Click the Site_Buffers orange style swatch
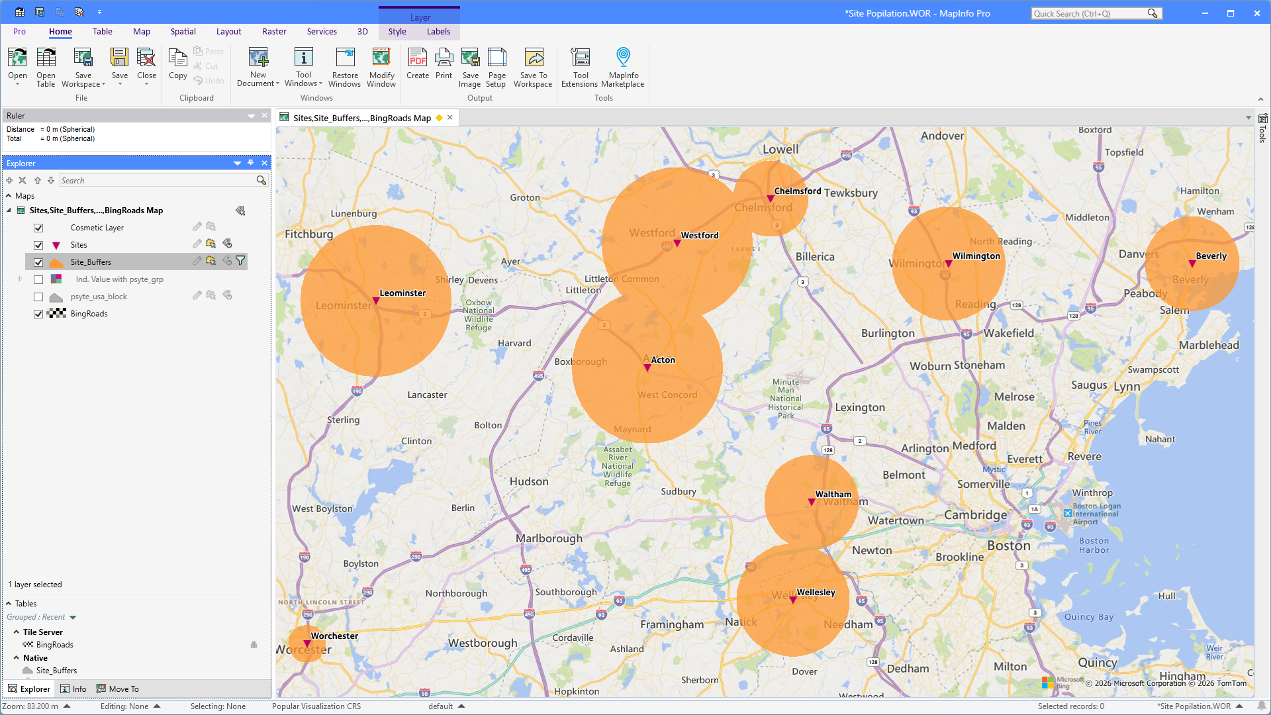The image size is (1271, 715). (x=56, y=262)
